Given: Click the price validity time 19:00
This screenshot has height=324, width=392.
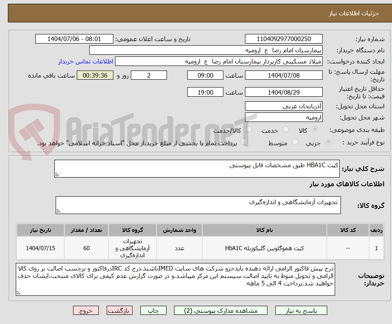Looking at the screenshot, I should 205,92.
